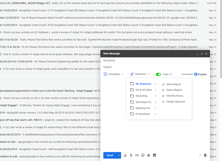Click the Subject field
Viewport: 222px width, 161px height.
click(155, 67)
